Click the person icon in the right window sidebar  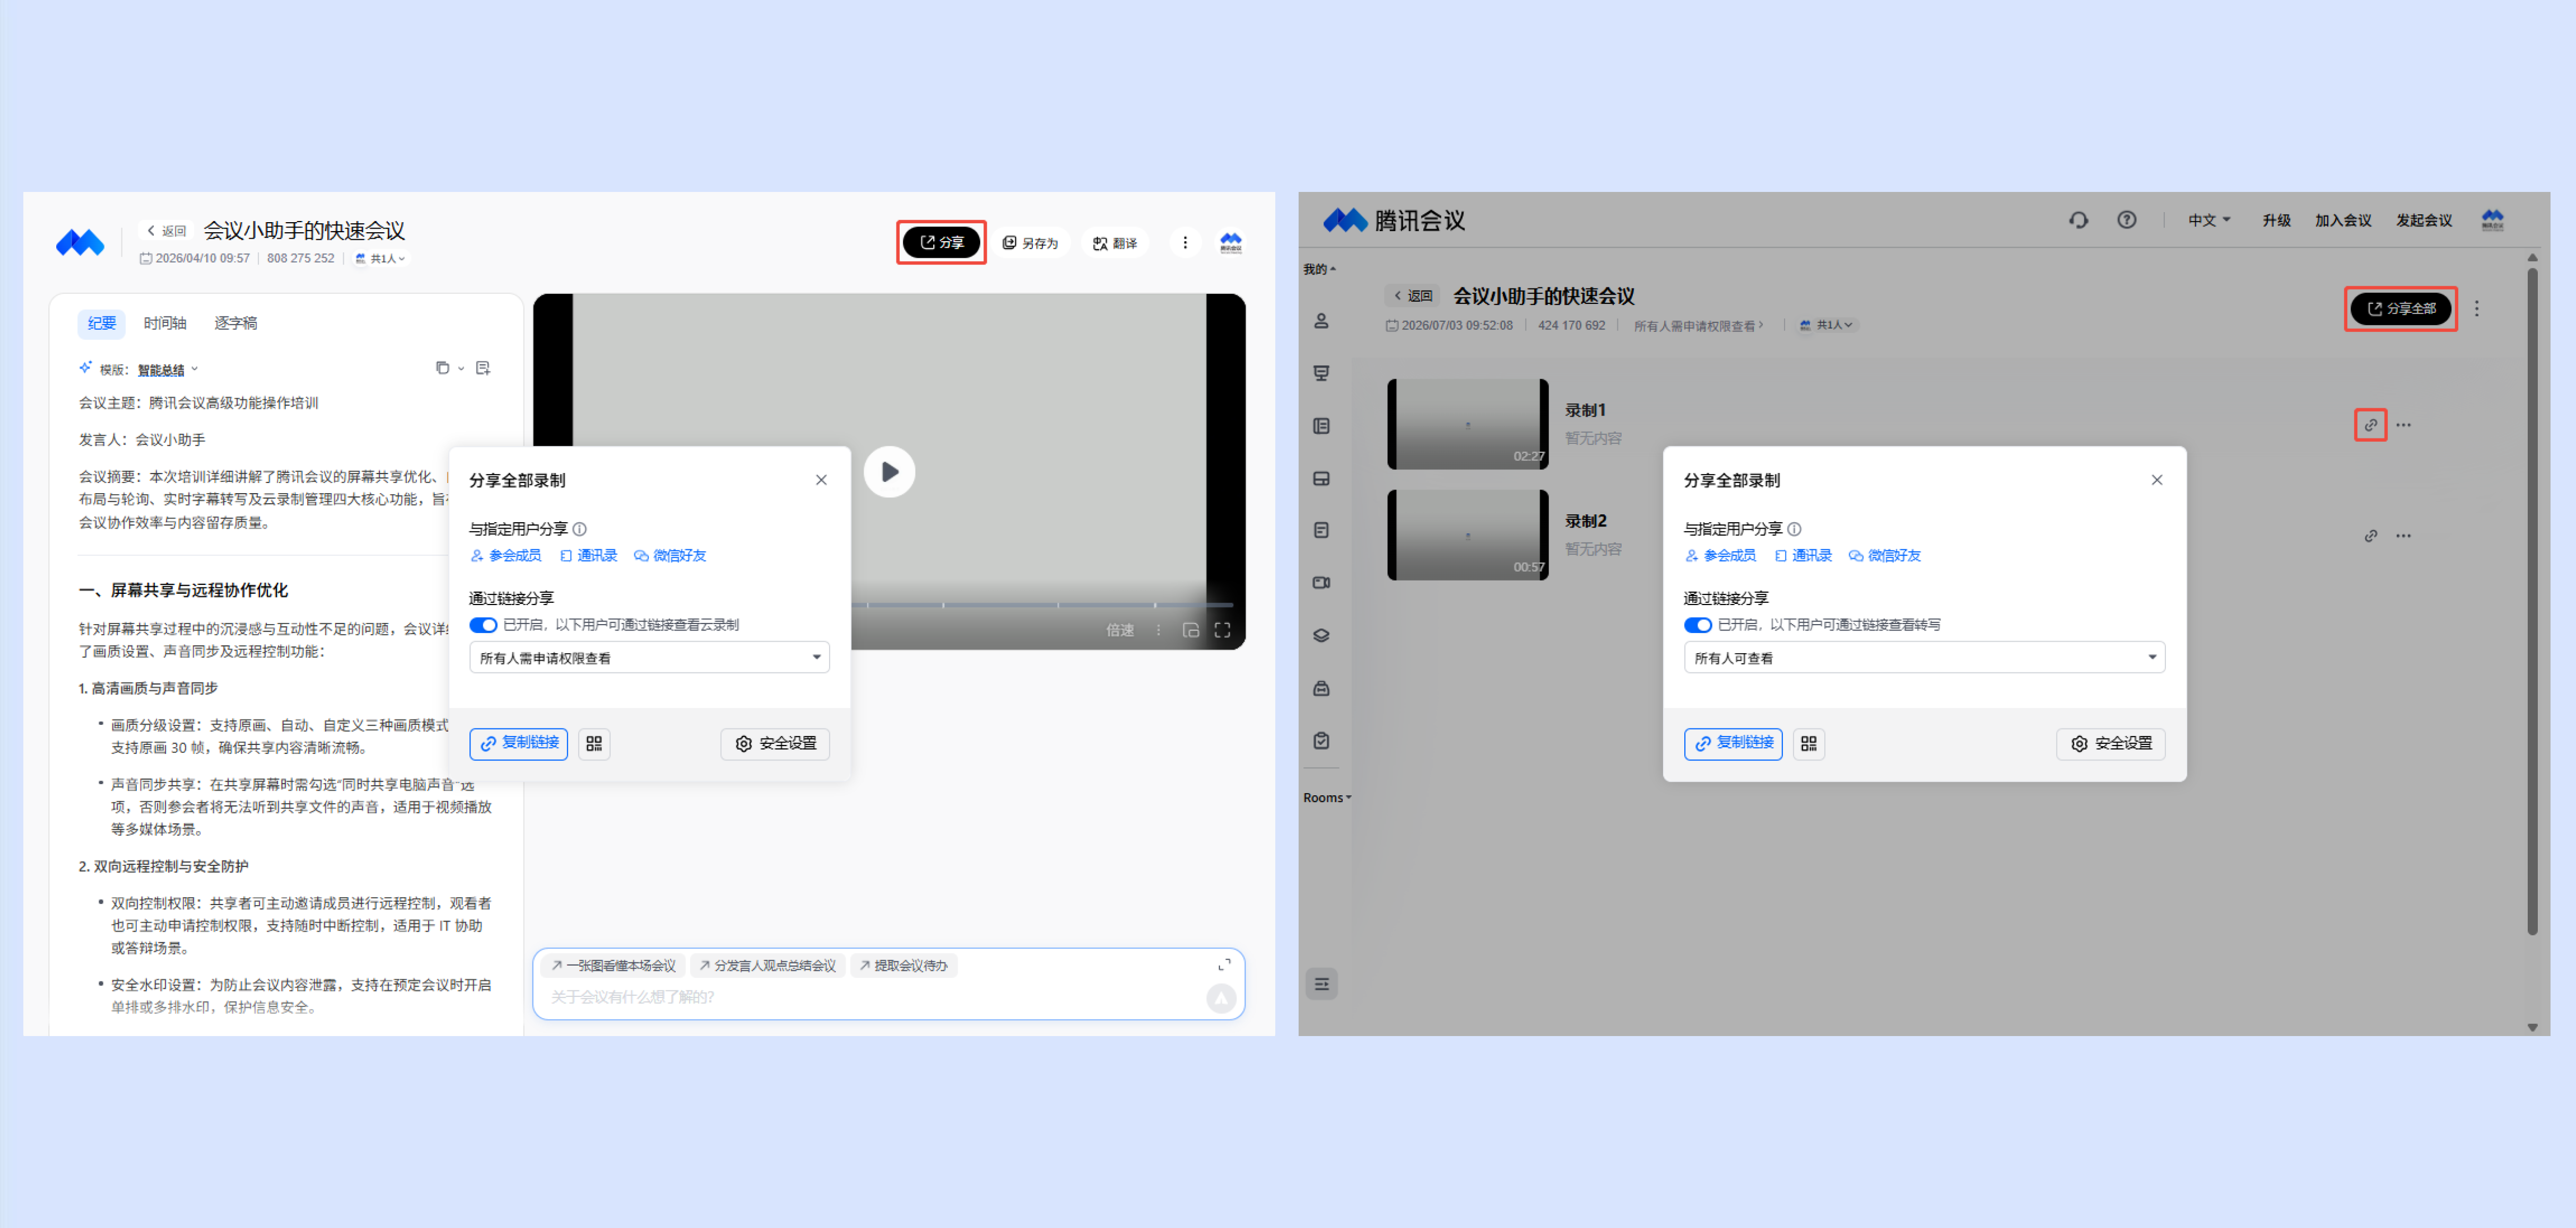1321,321
